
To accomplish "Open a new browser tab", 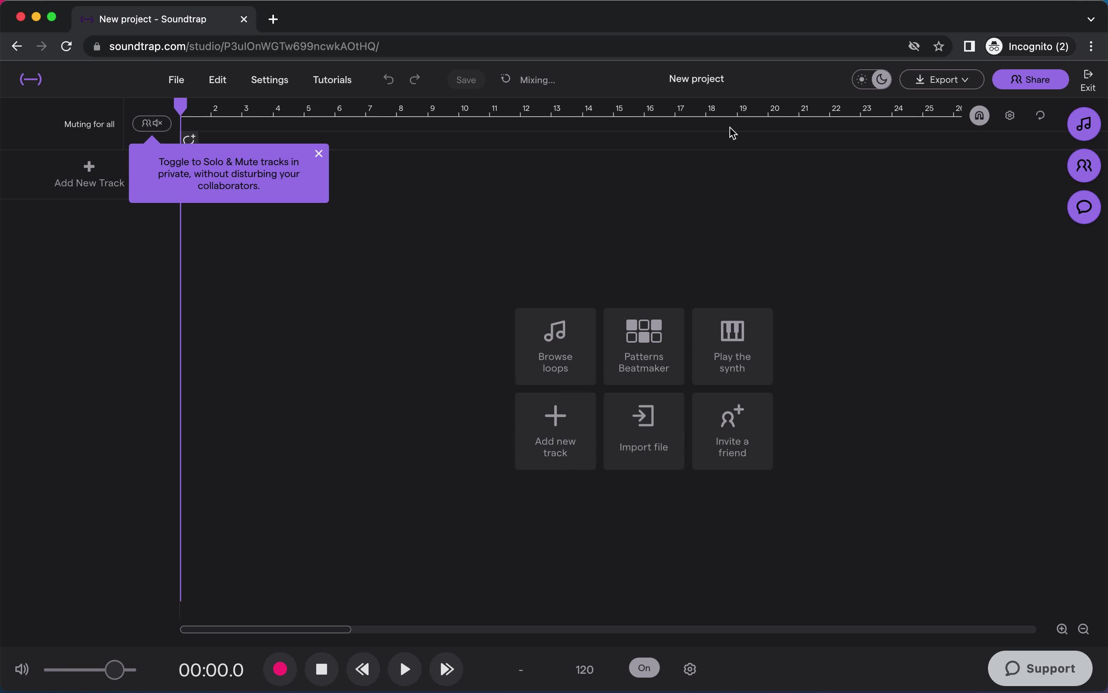I will pyautogui.click(x=273, y=19).
